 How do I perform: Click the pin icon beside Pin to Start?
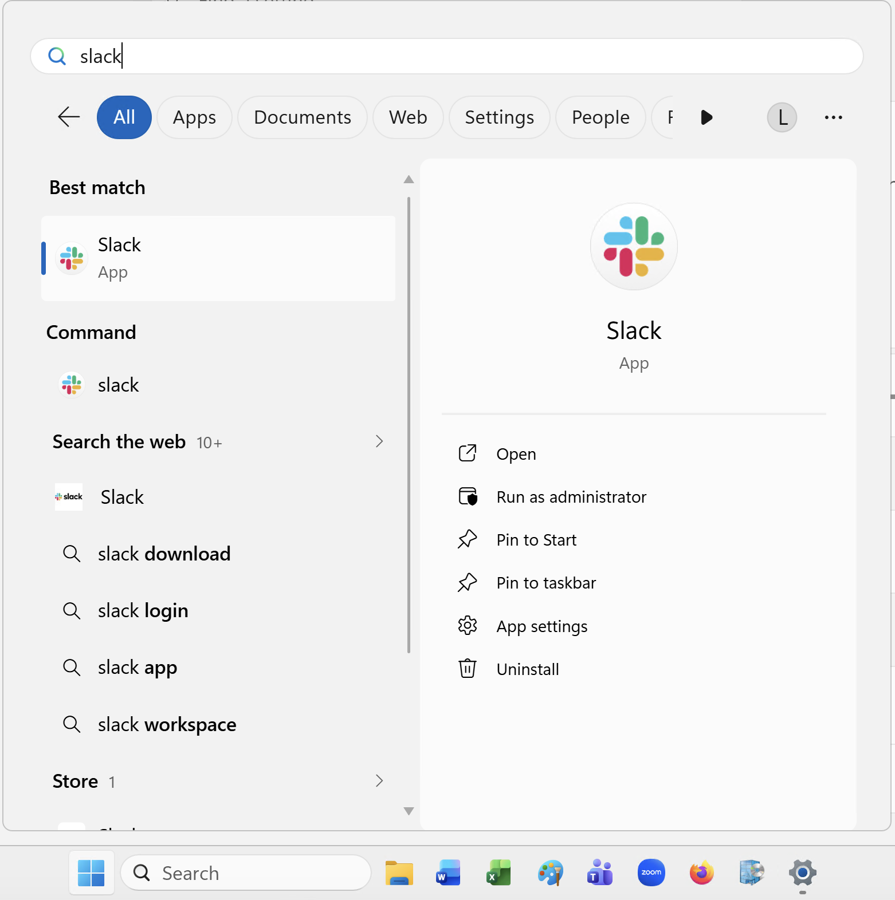click(x=468, y=539)
